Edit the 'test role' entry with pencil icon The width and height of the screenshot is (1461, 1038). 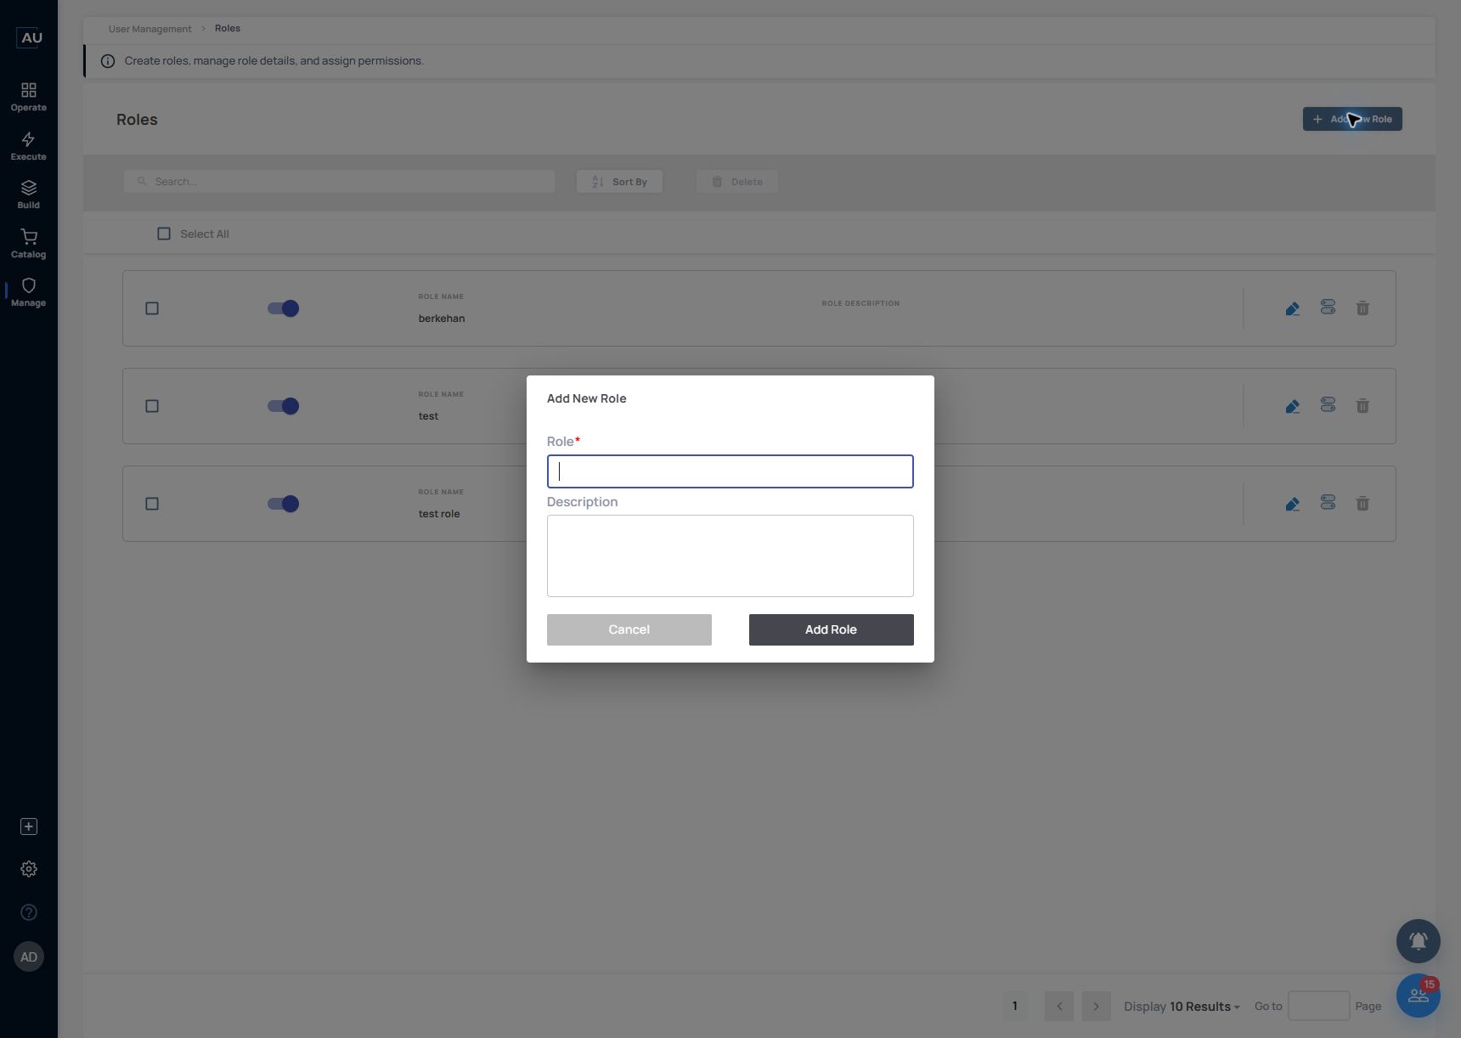point(1292,504)
